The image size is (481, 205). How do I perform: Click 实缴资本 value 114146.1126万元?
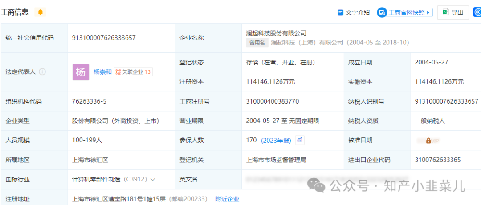point(439,82)
